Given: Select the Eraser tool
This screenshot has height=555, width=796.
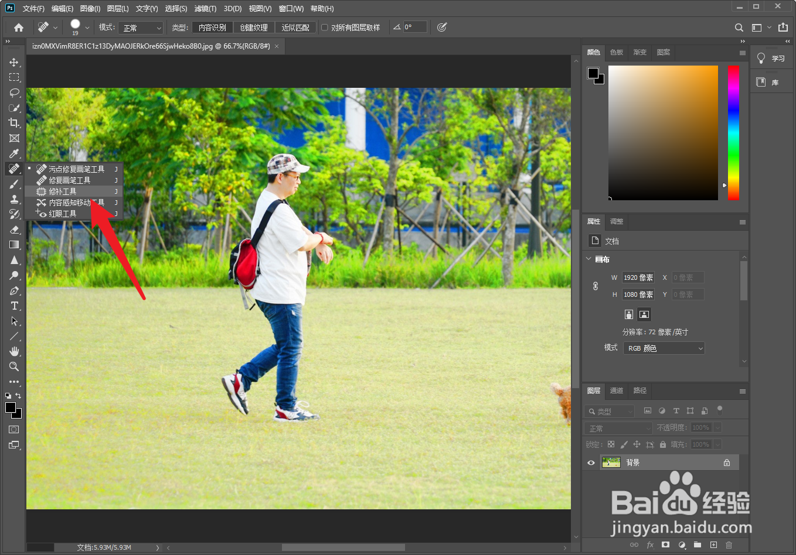Looking at the screenshot, I should (14, 229).
